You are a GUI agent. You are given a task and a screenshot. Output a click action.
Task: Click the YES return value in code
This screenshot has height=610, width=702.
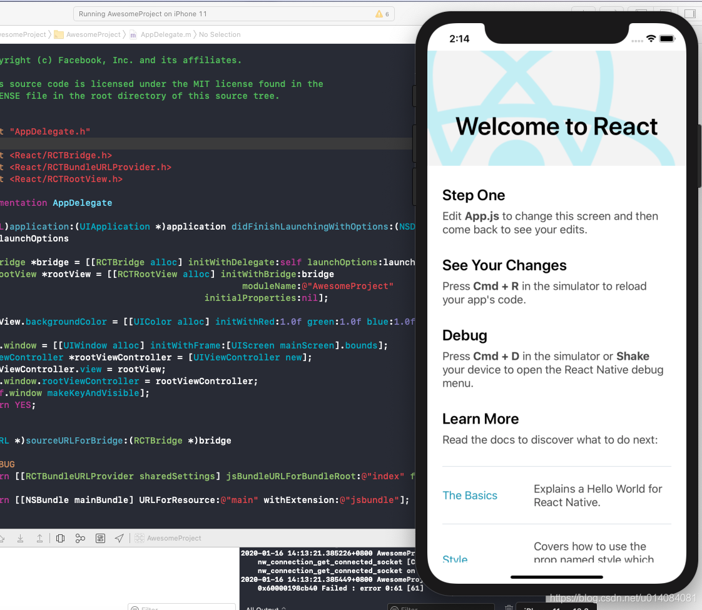23,405
